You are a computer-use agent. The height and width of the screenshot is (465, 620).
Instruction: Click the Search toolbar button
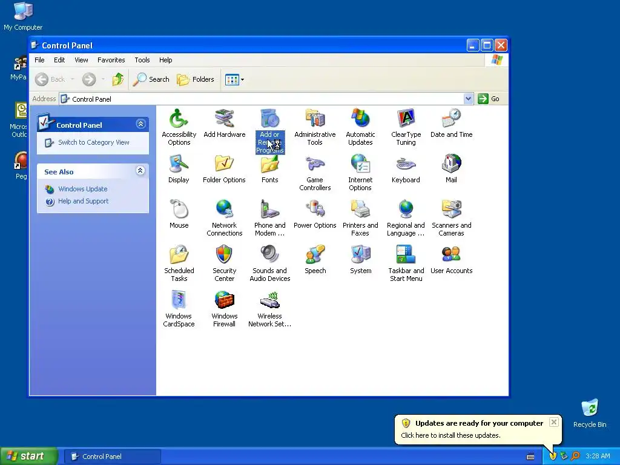(x=151, y=79)
